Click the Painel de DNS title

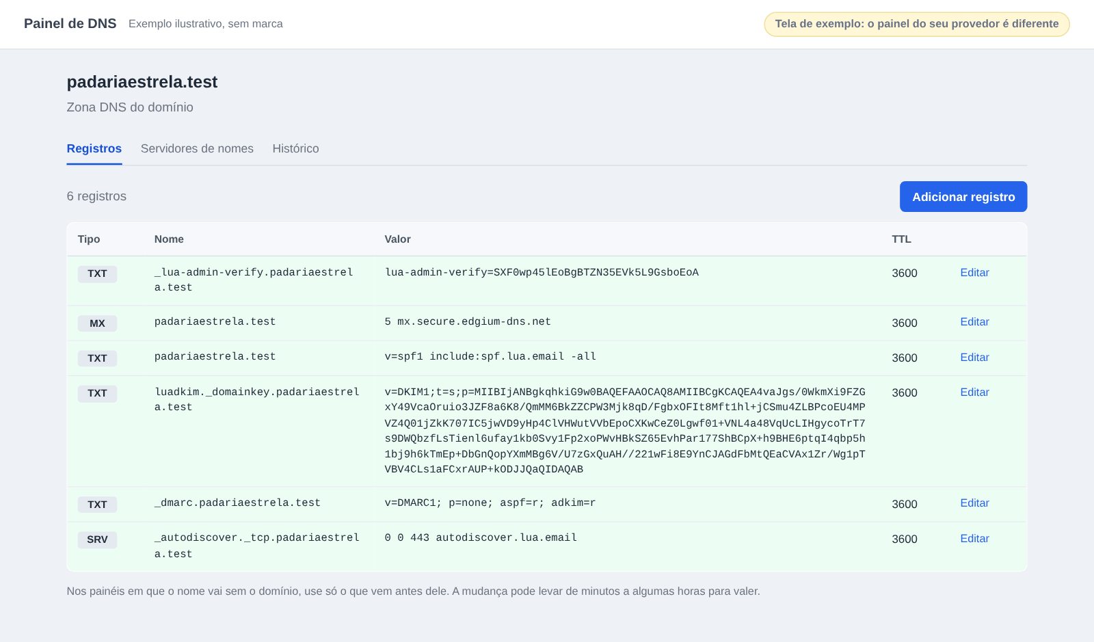(70, 23)
